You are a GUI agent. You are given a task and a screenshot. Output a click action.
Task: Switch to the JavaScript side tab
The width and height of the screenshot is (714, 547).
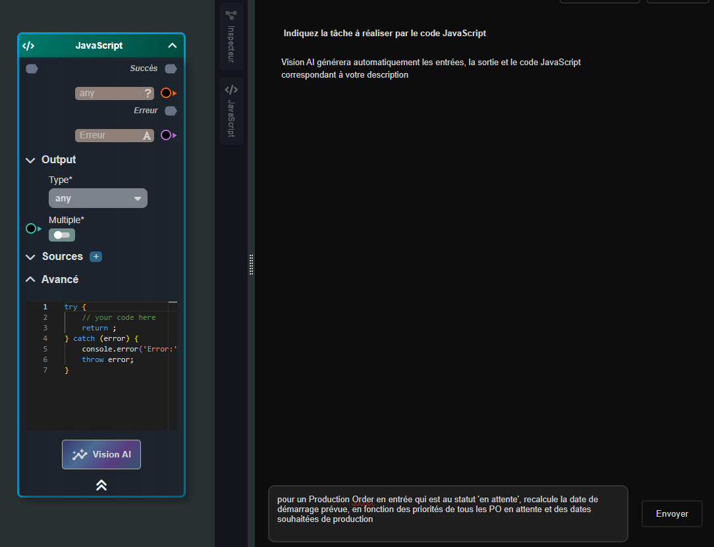click(x=231, y=111)
